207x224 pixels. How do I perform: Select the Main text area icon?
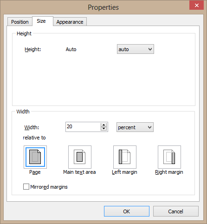(x=80, y=157)
